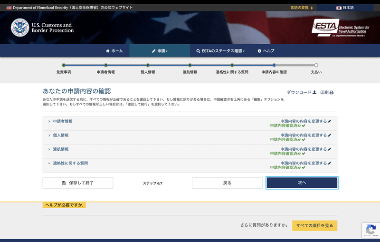
Task: Click the green checkmark in 適格性に関する質問 row
Action: (304, 167)
